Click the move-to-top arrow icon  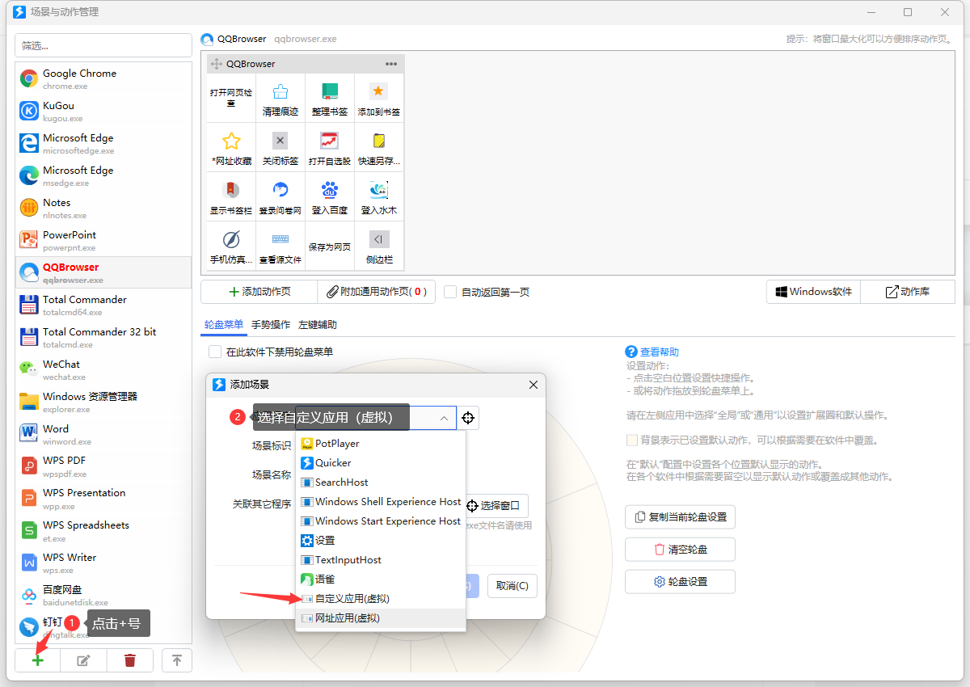[177, 660]
